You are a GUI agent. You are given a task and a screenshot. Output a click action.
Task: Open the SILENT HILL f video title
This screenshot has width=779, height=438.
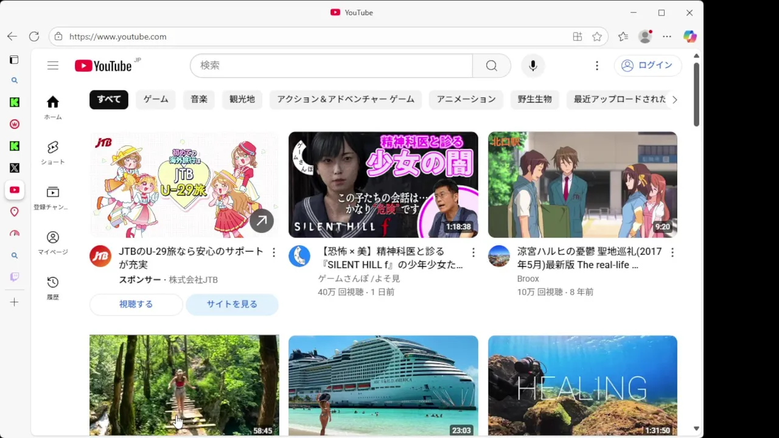[392, 258]
